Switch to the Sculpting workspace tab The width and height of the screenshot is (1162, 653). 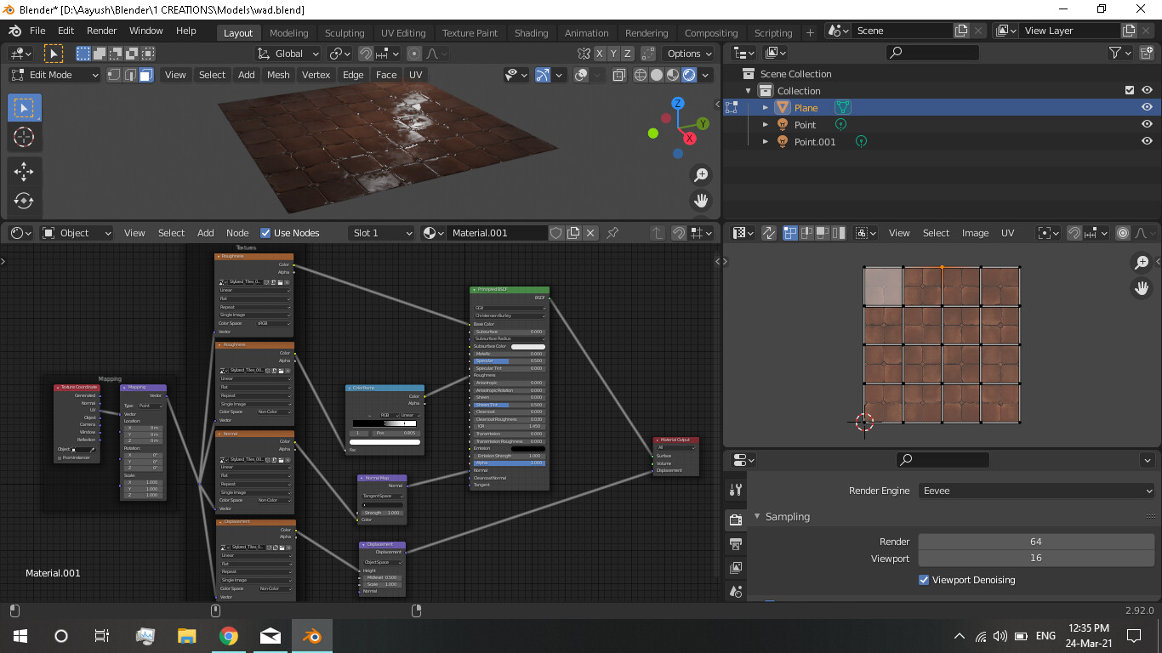pos(345,33)
